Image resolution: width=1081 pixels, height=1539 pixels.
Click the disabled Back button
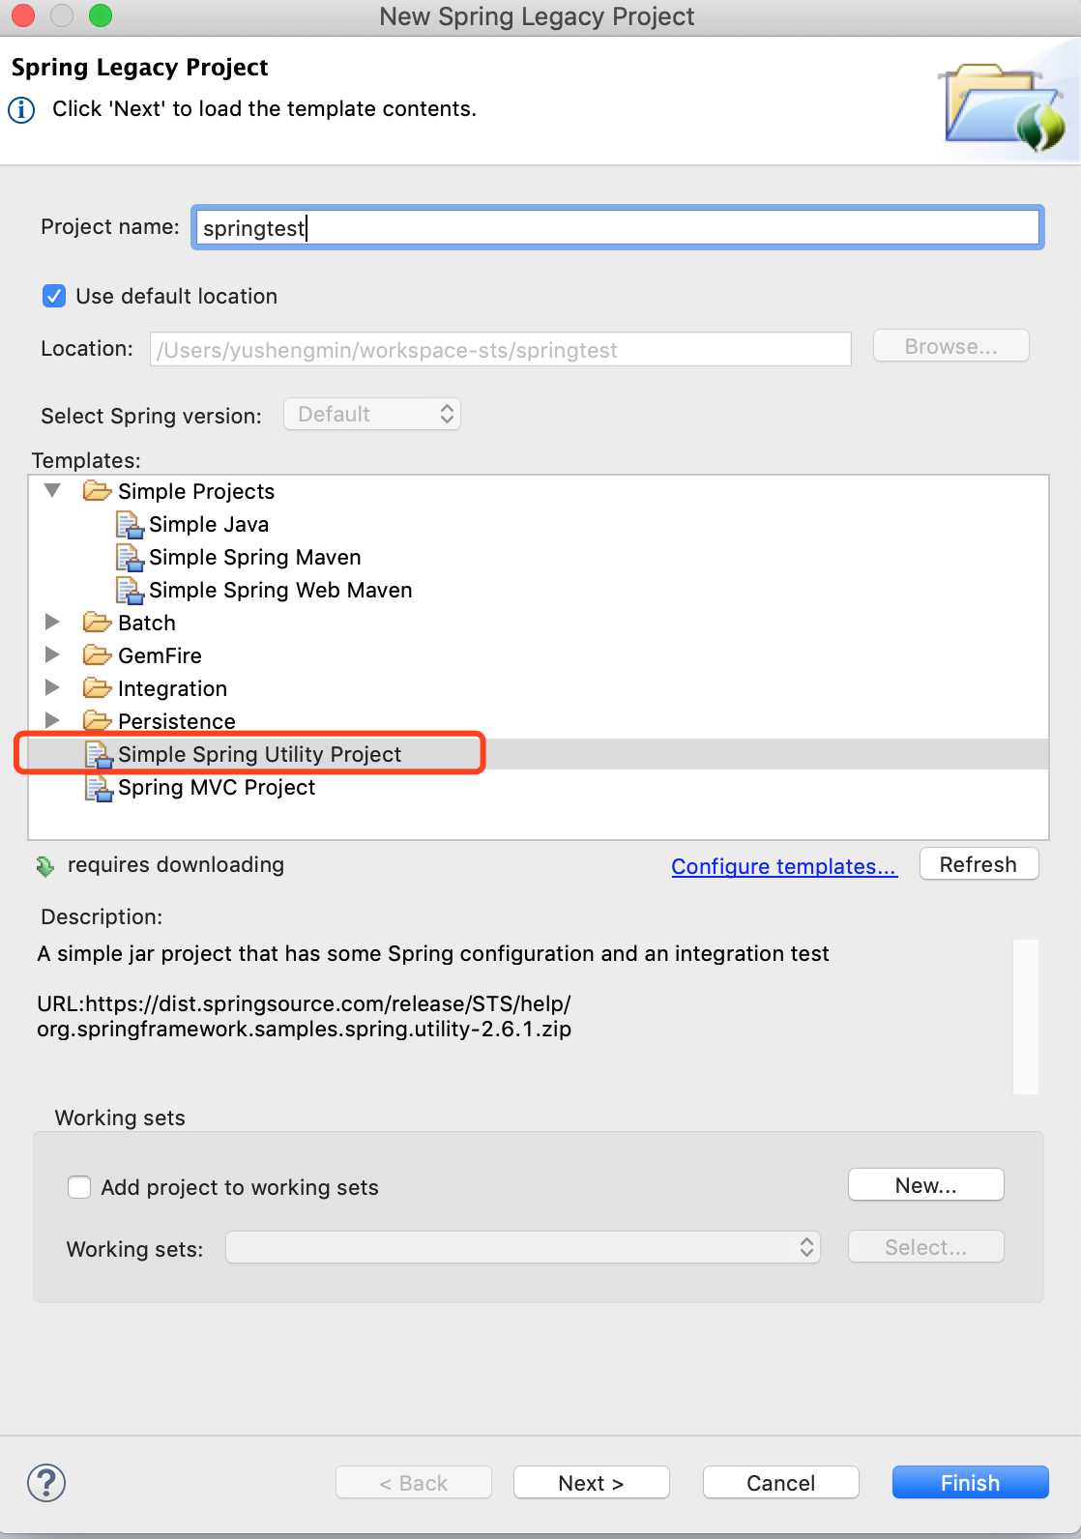pyautogui.click(x=414, y=1482)
